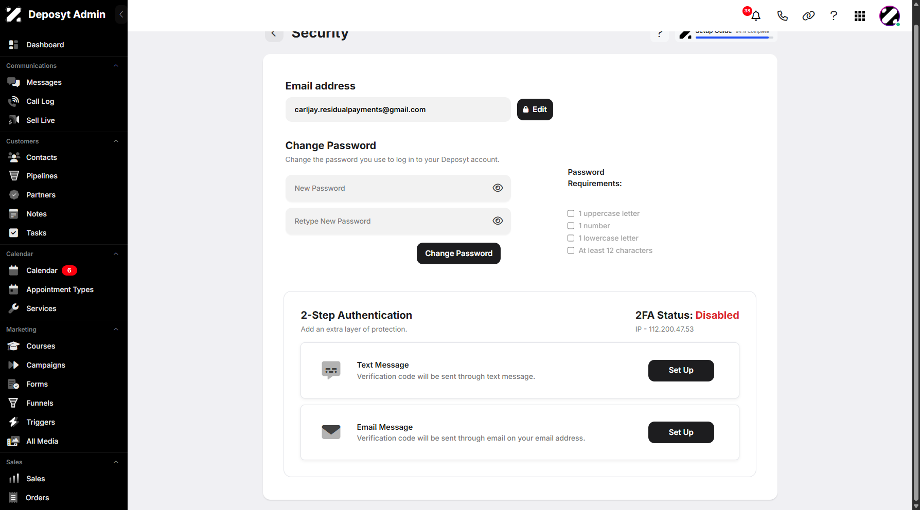Open the notifications bell
920x510 pixels.
755,16
